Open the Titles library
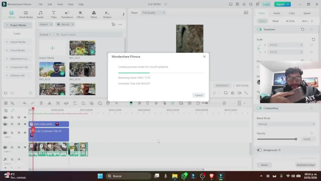321x181 pixels. coord(54,15)
